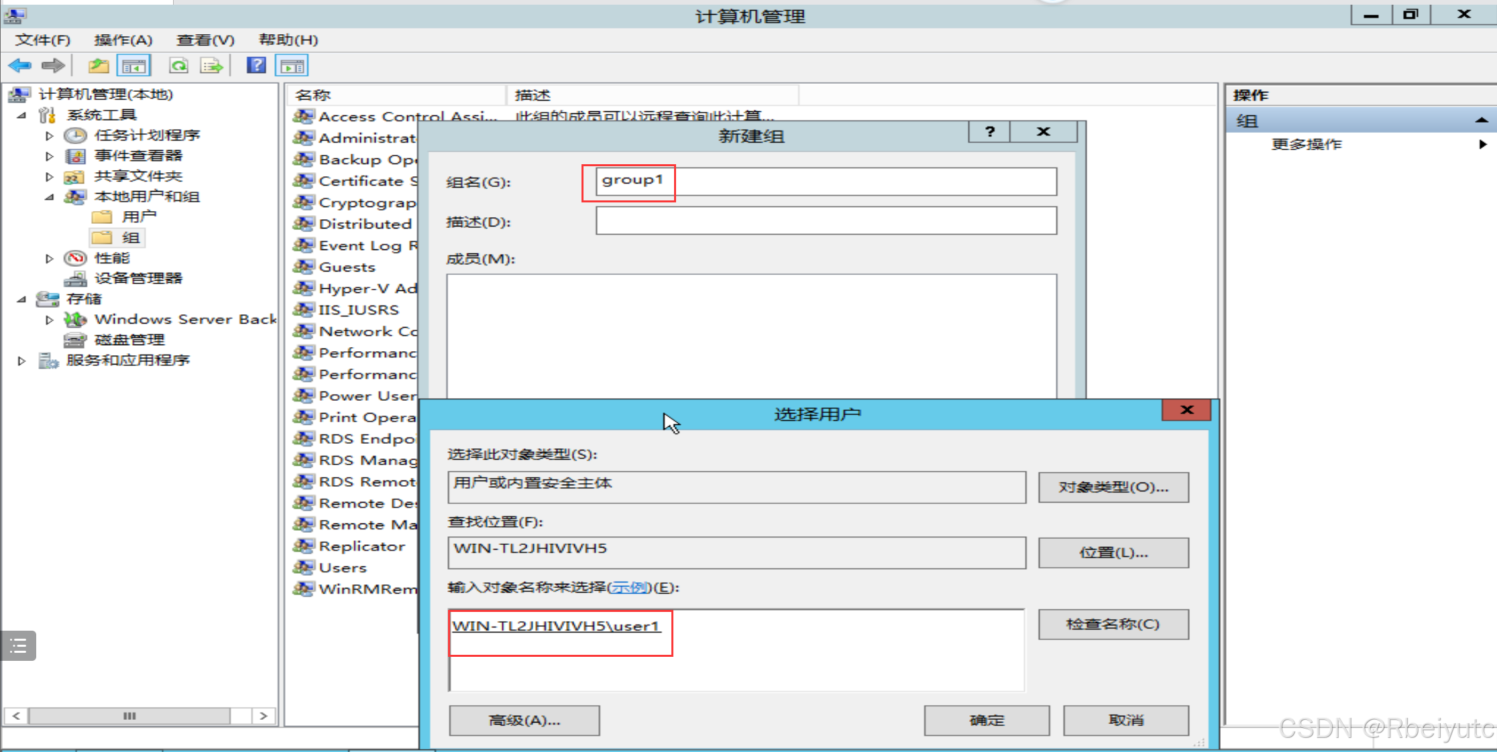Click the Forward arrow toolbar icon
Viewport: 1497px width, 752px height.
point(53,66)
